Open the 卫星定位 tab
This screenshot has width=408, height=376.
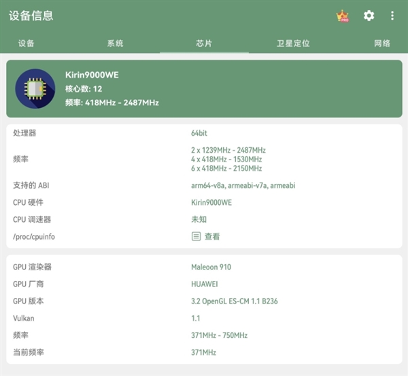(293, 43)
